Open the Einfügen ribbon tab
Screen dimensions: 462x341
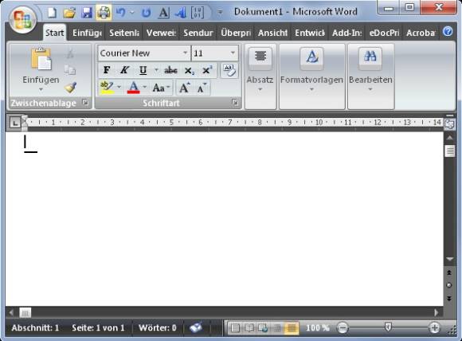(87, 33)
